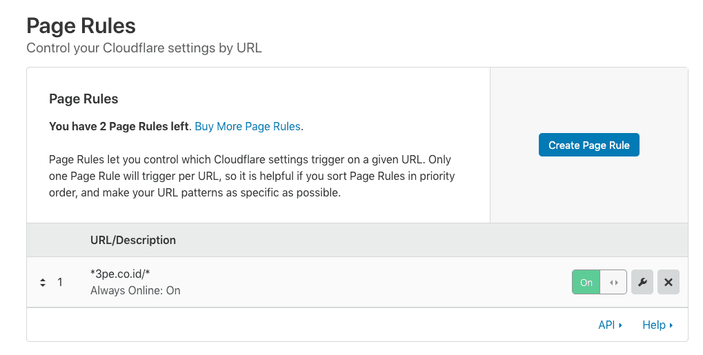Click the large Page Rules page title
This screenshot has height=355, width=703.
click(81, 26)
